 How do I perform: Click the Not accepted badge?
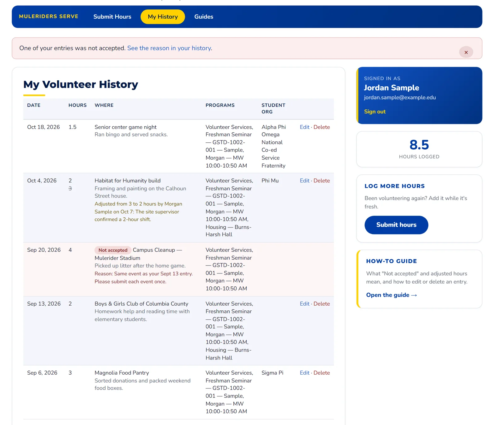point(113,250)
